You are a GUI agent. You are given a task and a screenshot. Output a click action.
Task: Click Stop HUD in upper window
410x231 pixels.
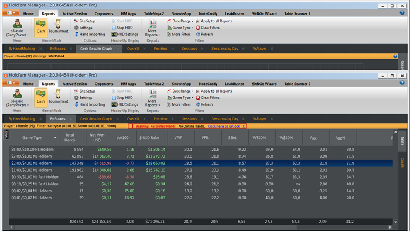[122, 28]
